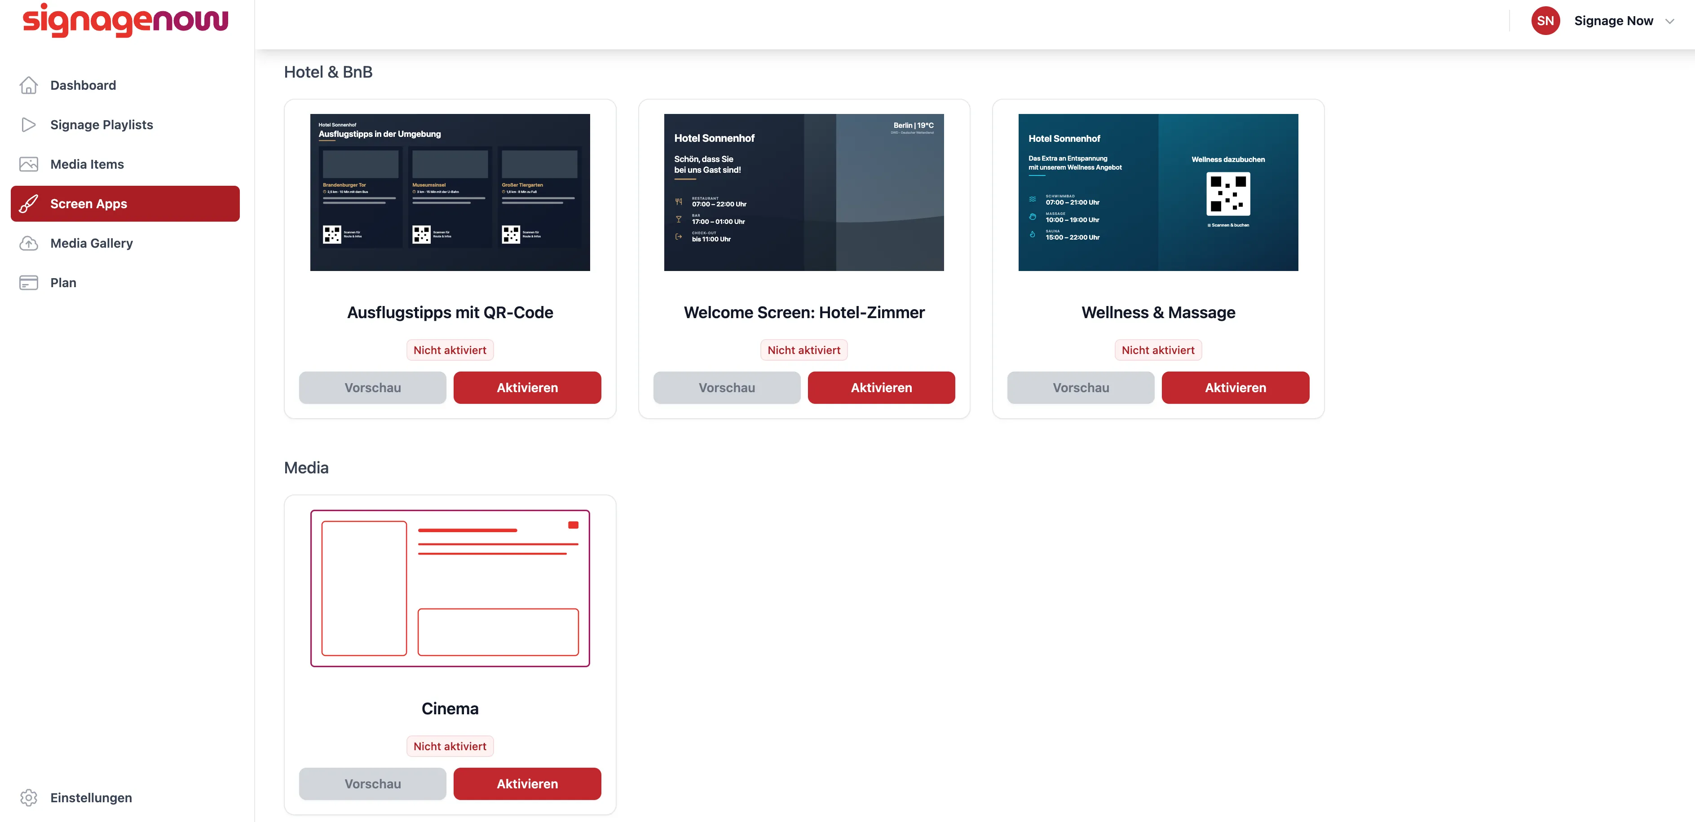Screen dimensions: 1695x822
Task: Activate the Cinema app
Action: pyautogui.click(x=527, y=784)
